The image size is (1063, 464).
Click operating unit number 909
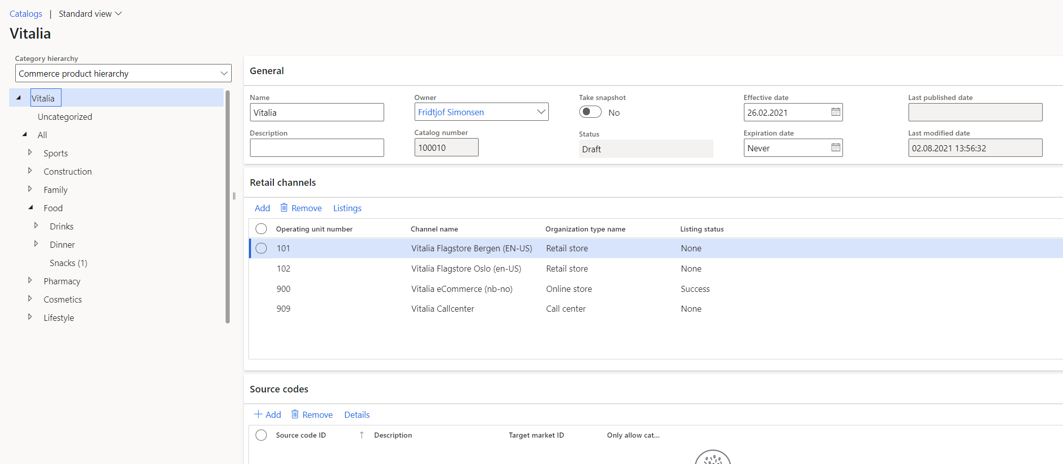coord(284,309)
